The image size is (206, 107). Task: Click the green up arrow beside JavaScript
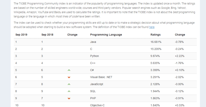[x=69, y=84]
